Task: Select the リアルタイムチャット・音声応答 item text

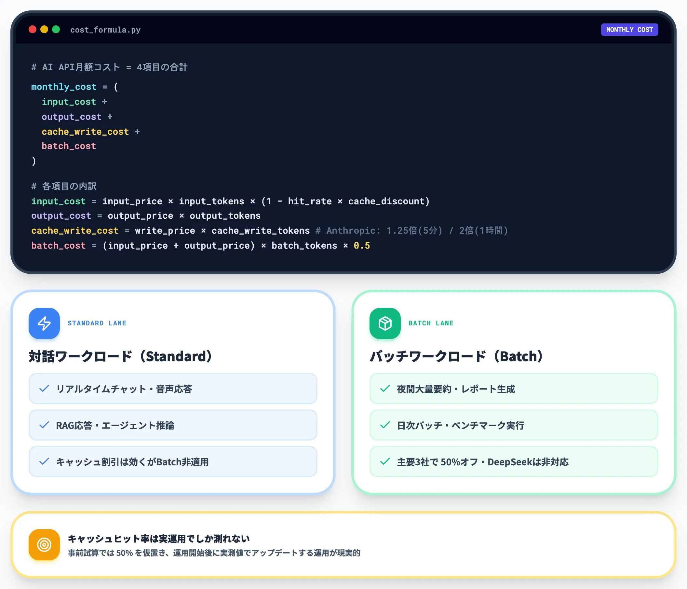Action: (124, 389)
